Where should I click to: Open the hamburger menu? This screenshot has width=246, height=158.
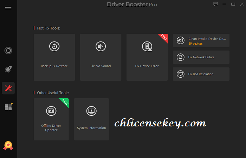(8, 7)
